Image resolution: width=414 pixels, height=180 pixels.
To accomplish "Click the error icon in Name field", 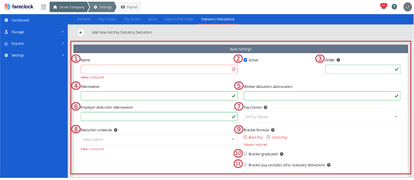I will pos(233,69).
